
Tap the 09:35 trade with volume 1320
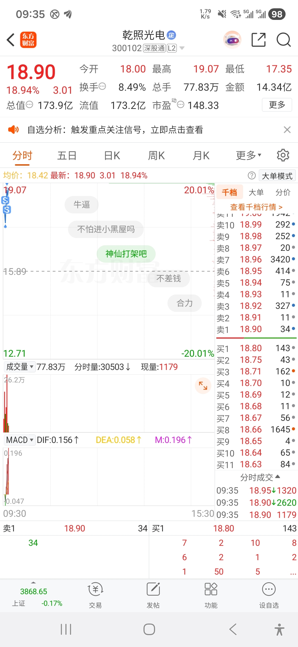tap(256, 491)
